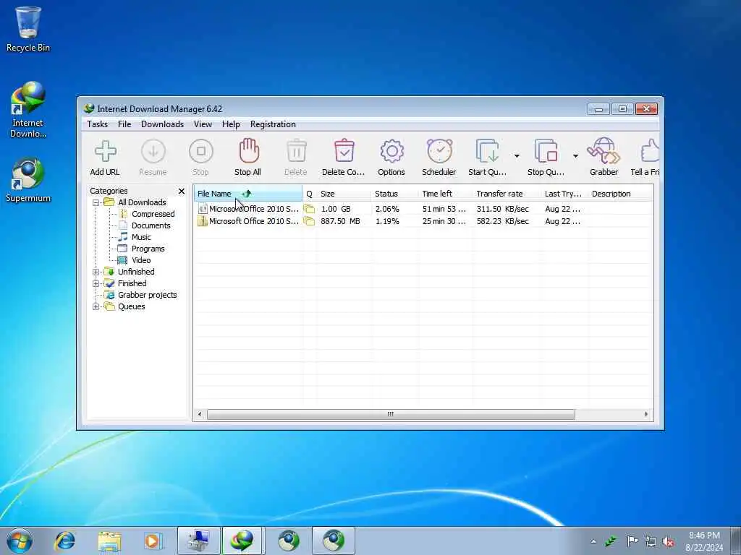Select the Documents category
This screenshot has width=741, height=555.
coord(151,225)
